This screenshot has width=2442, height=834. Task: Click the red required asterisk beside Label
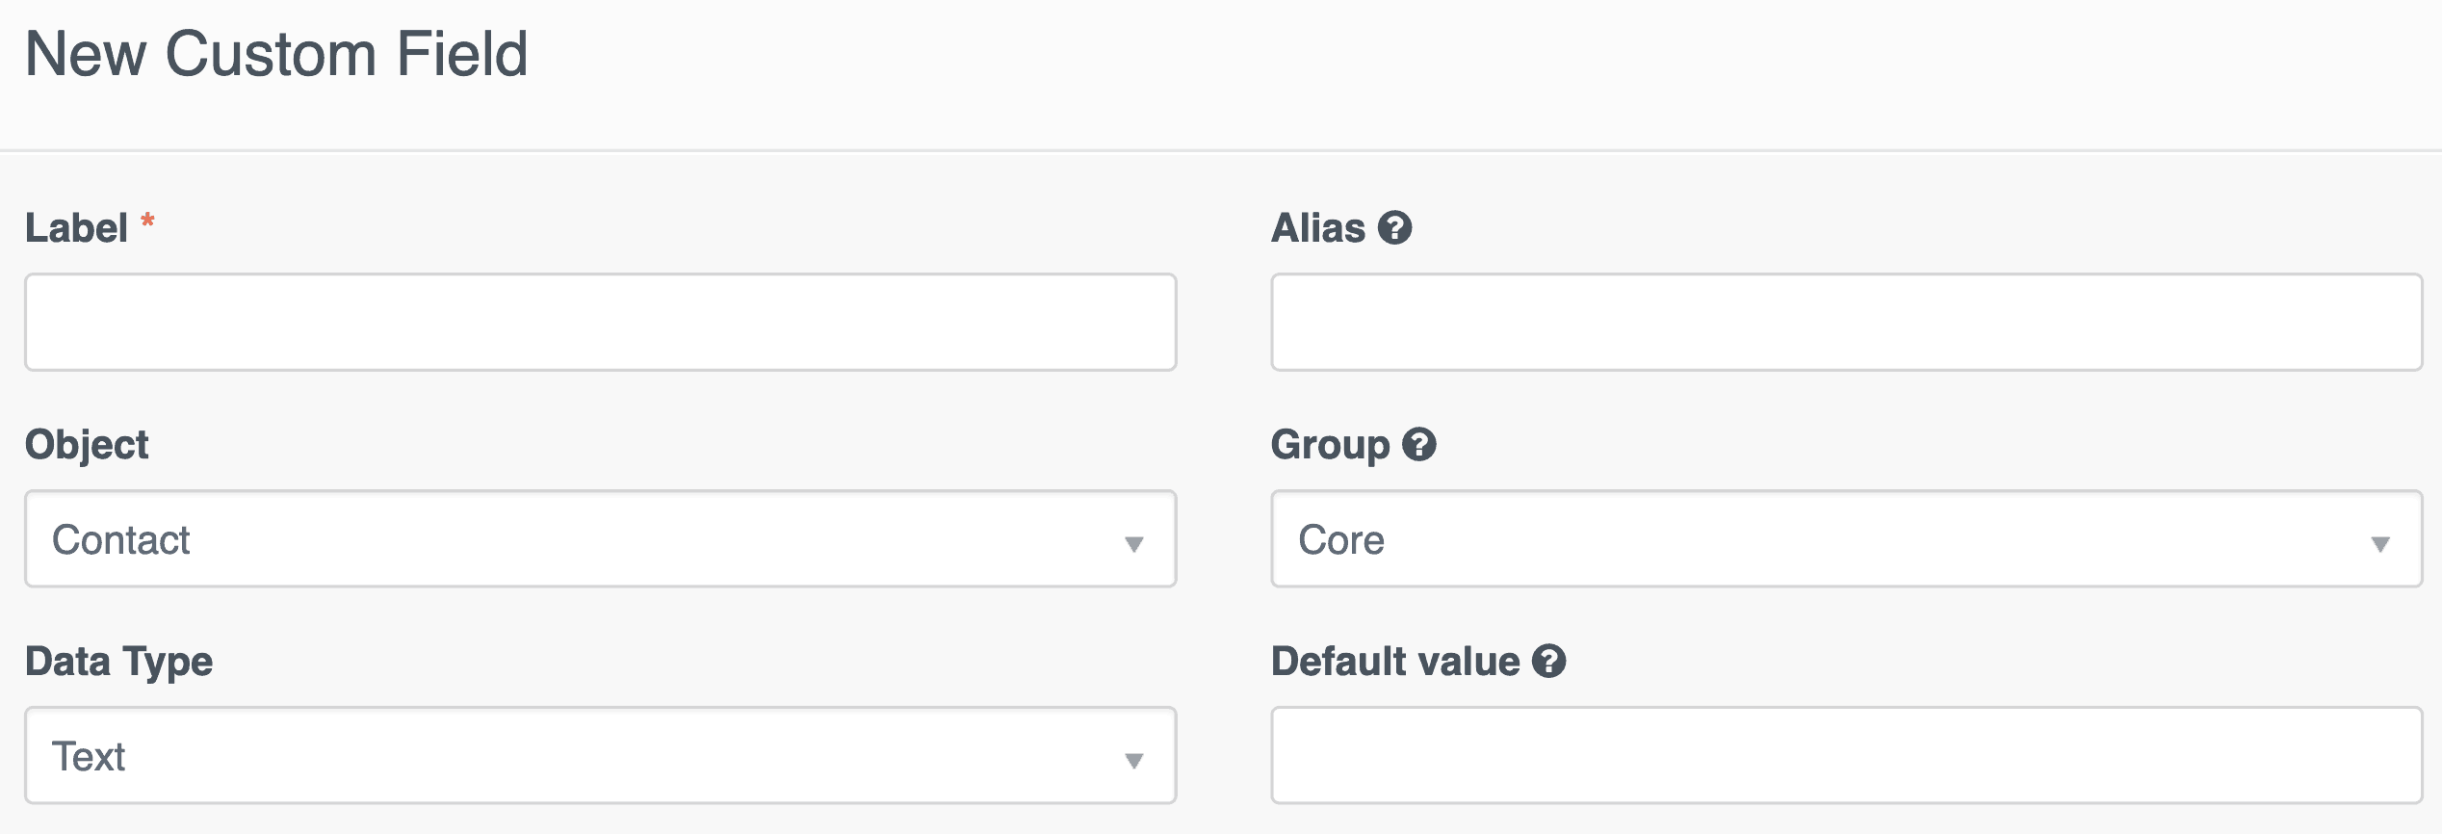click(x=147, y=221)
